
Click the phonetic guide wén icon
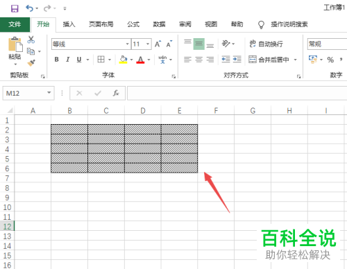(x=162, y=60)
